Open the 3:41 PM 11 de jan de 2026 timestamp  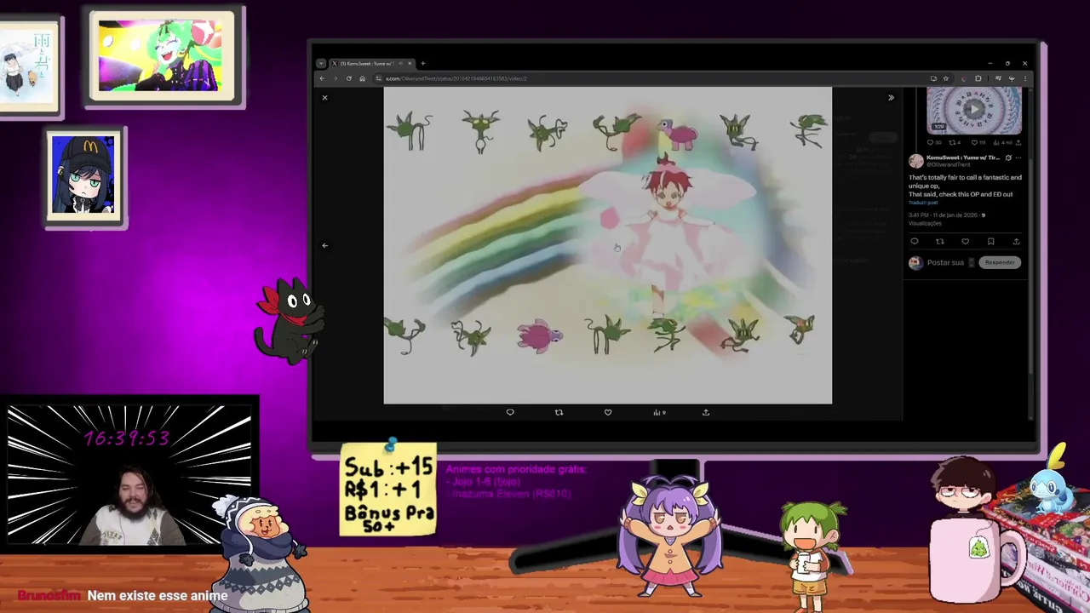(943, 215)
